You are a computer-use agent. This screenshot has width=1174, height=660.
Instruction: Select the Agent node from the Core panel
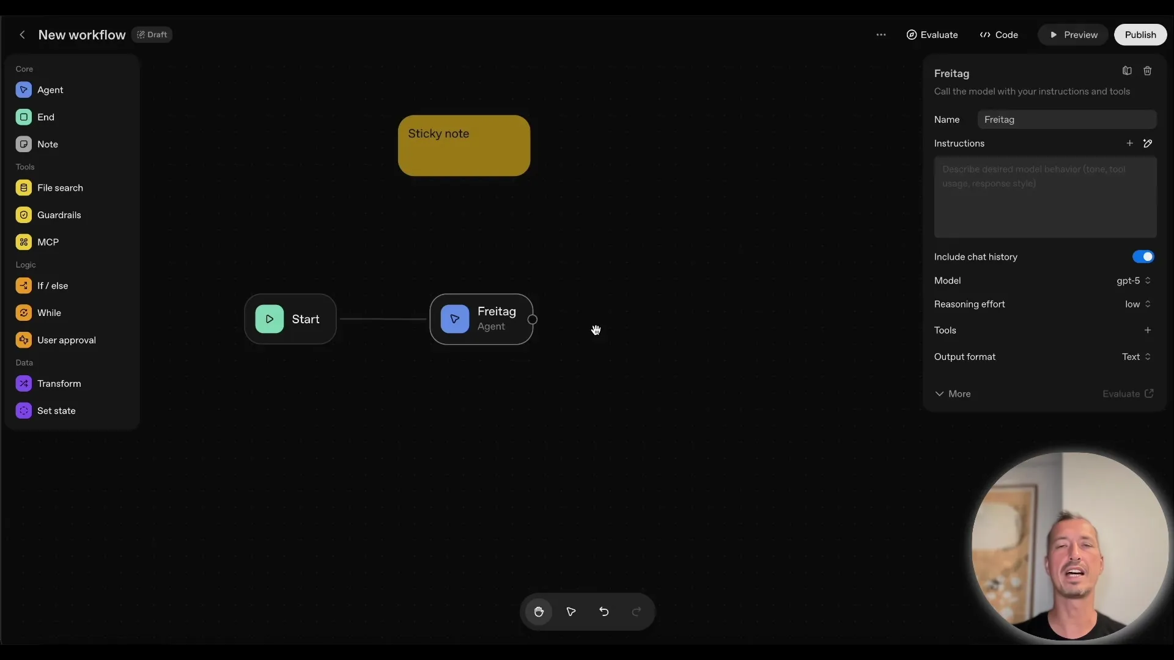[x=51, y=89]
